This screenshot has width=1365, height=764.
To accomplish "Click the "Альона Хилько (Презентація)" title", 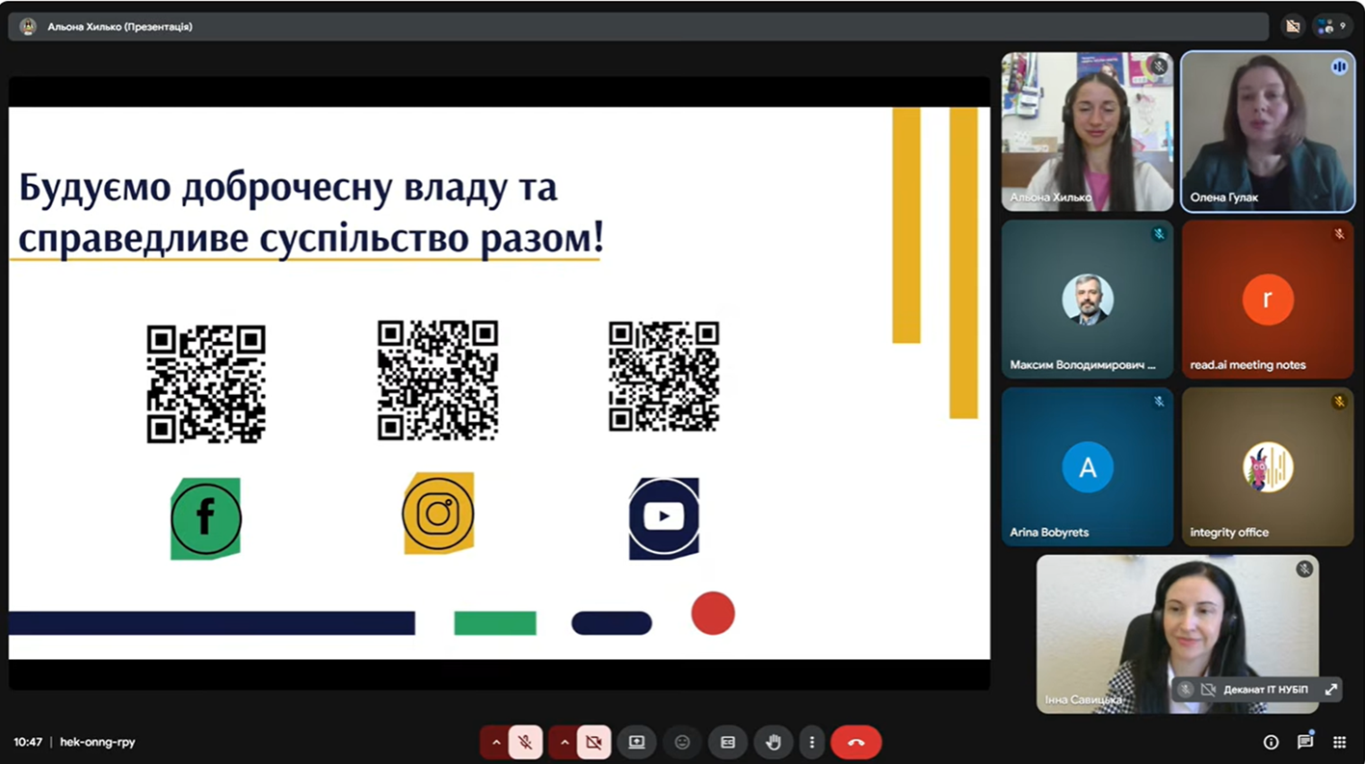I will (x=120, y=27).
